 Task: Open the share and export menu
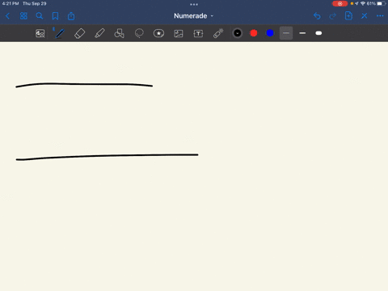tap(71, 16)
